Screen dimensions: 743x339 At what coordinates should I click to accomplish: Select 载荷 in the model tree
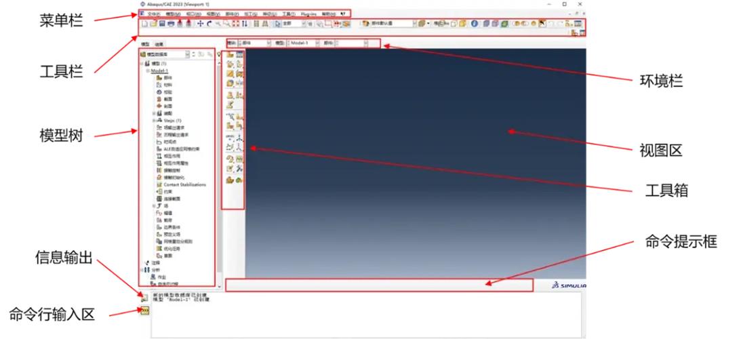[x=167, y=220]
